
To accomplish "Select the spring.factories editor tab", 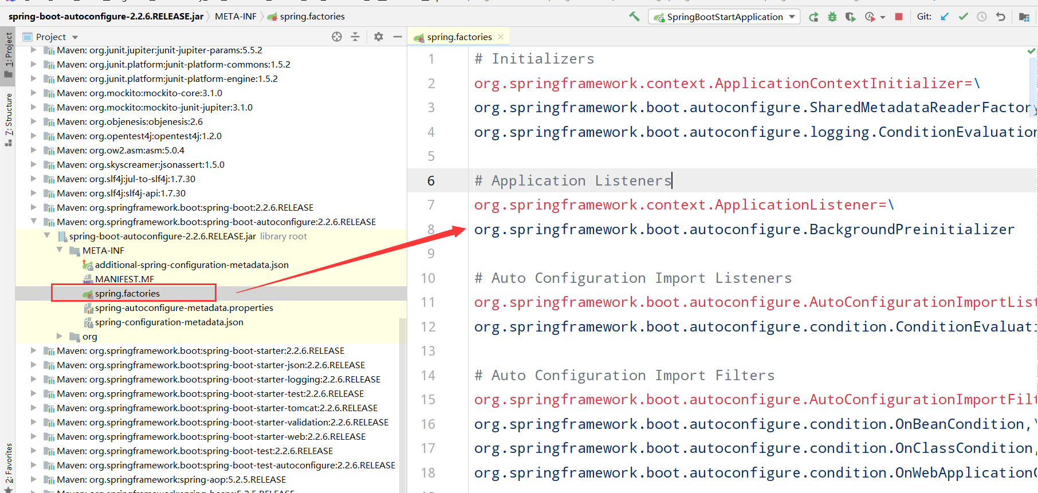I will (459, 37).
